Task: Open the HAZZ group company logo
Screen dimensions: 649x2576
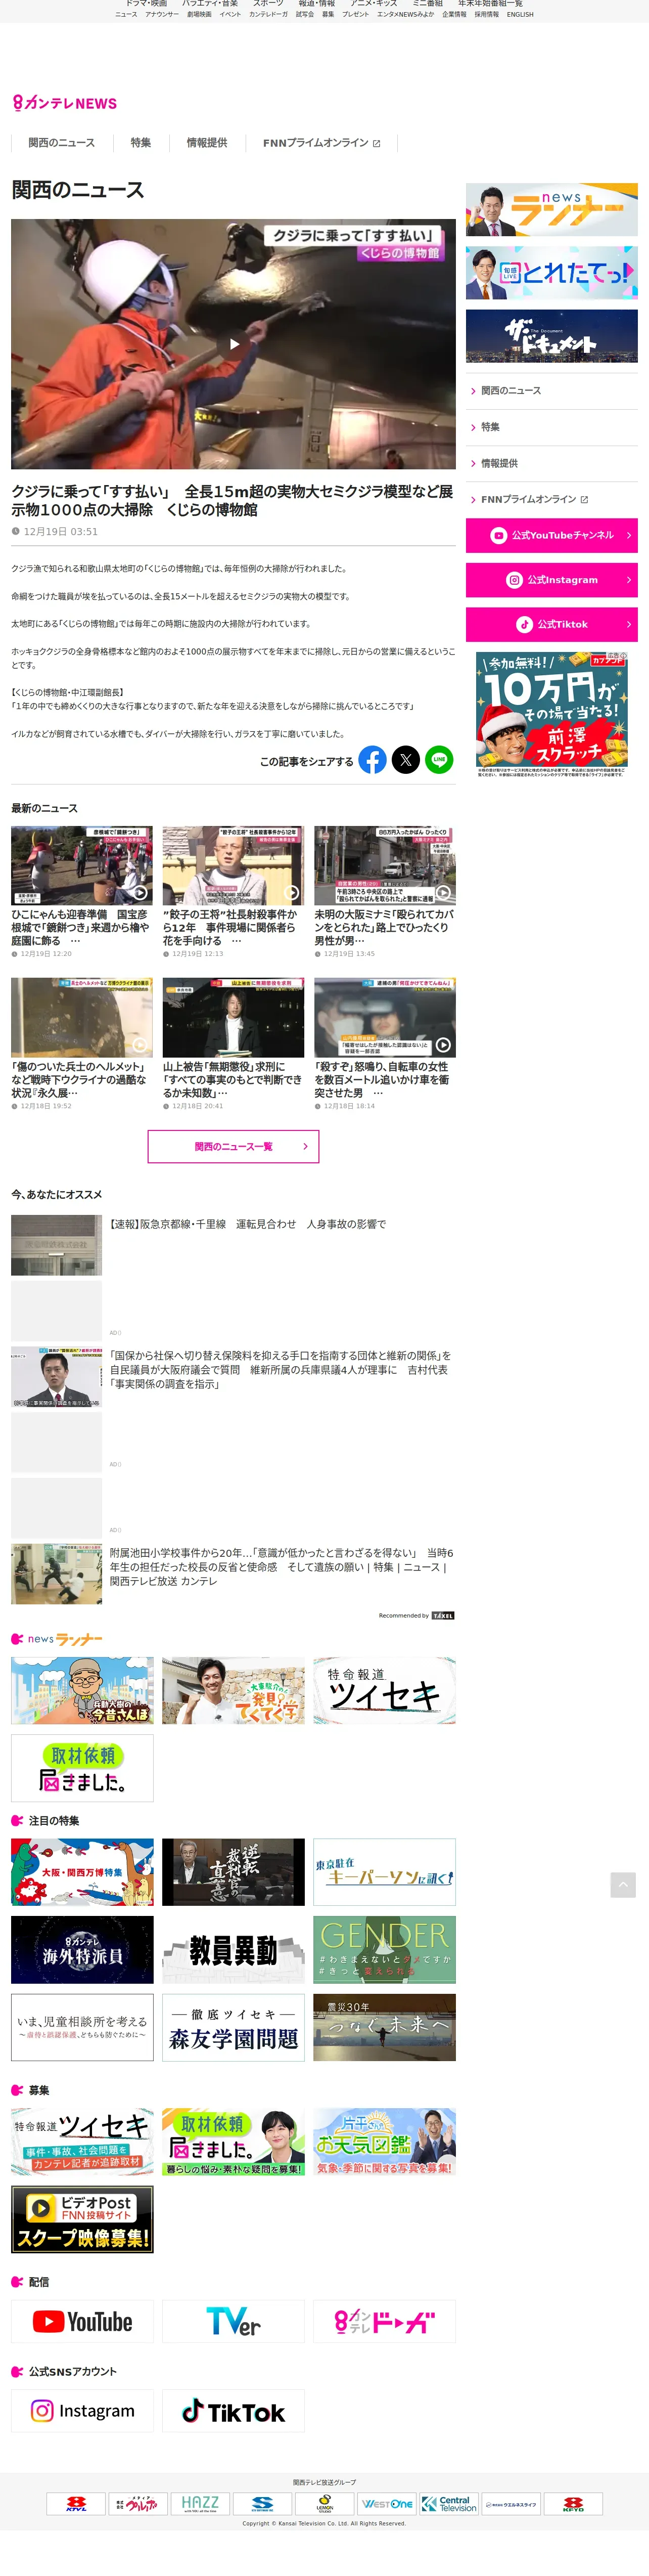Action: click(200, 2503)
